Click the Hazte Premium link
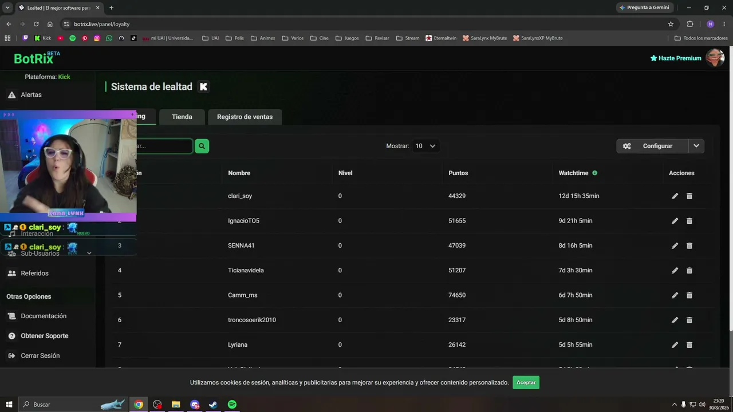This screenshot has width=733, height=412. (676, 58)
